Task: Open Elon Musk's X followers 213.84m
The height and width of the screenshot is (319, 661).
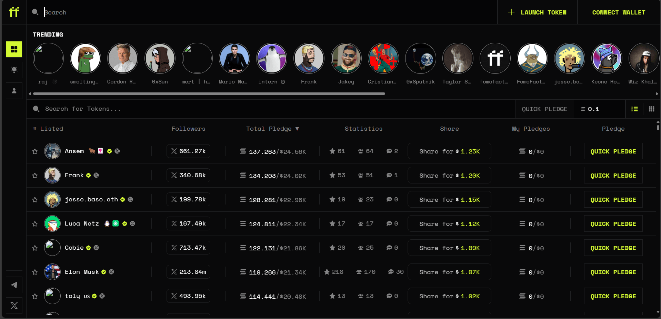Action: (188, 272)
